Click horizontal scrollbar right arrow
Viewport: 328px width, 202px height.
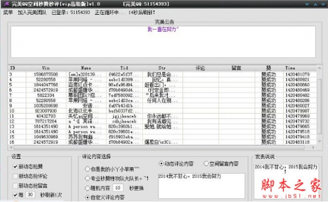pyautogui.click(x=313, y=147)
